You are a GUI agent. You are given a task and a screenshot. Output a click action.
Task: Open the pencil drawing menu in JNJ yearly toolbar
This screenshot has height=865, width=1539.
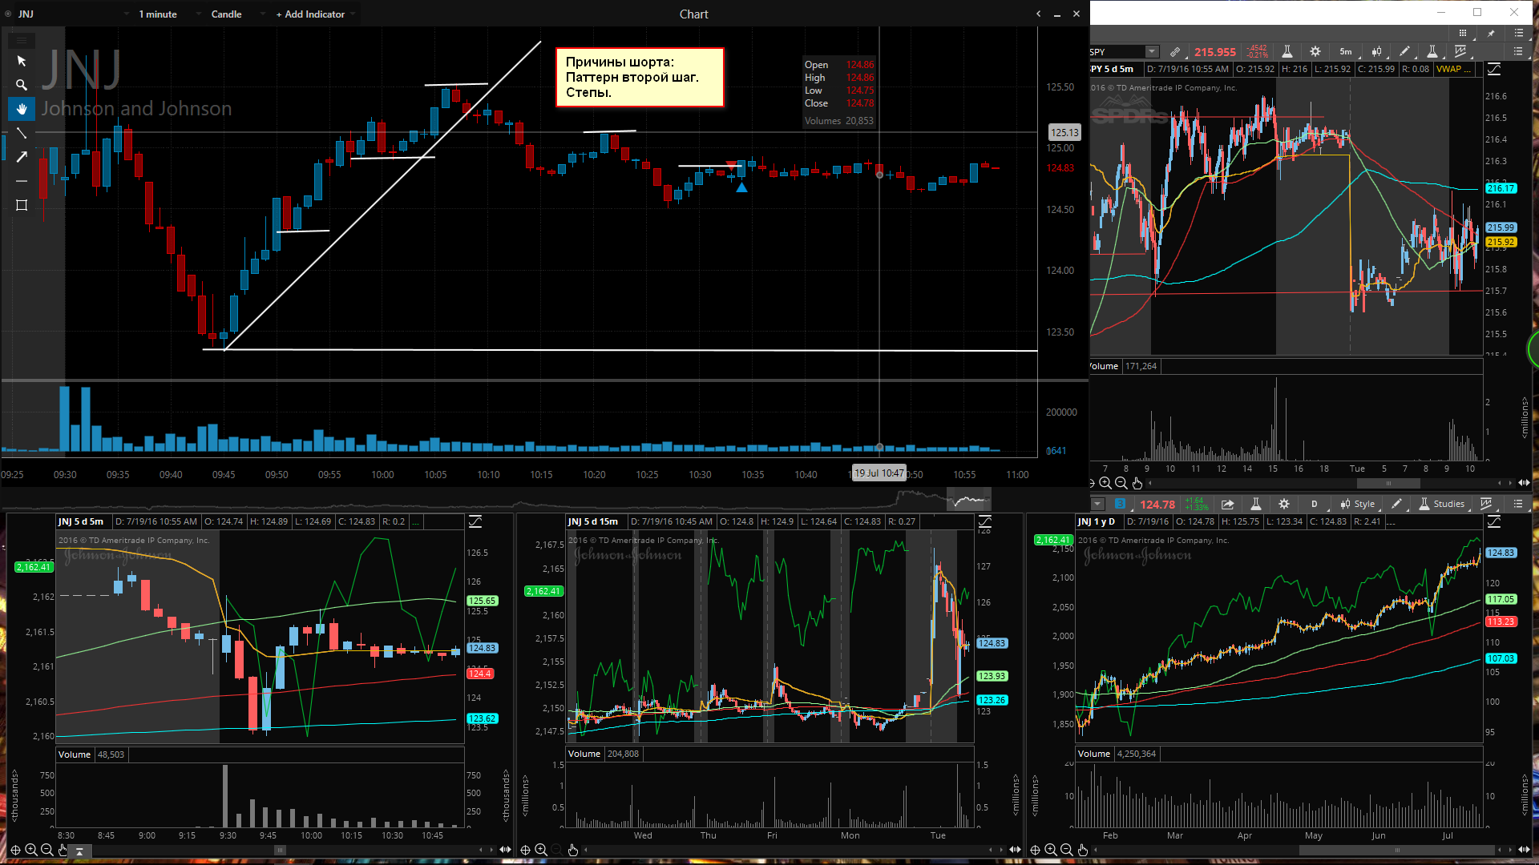coord(1397,504)
